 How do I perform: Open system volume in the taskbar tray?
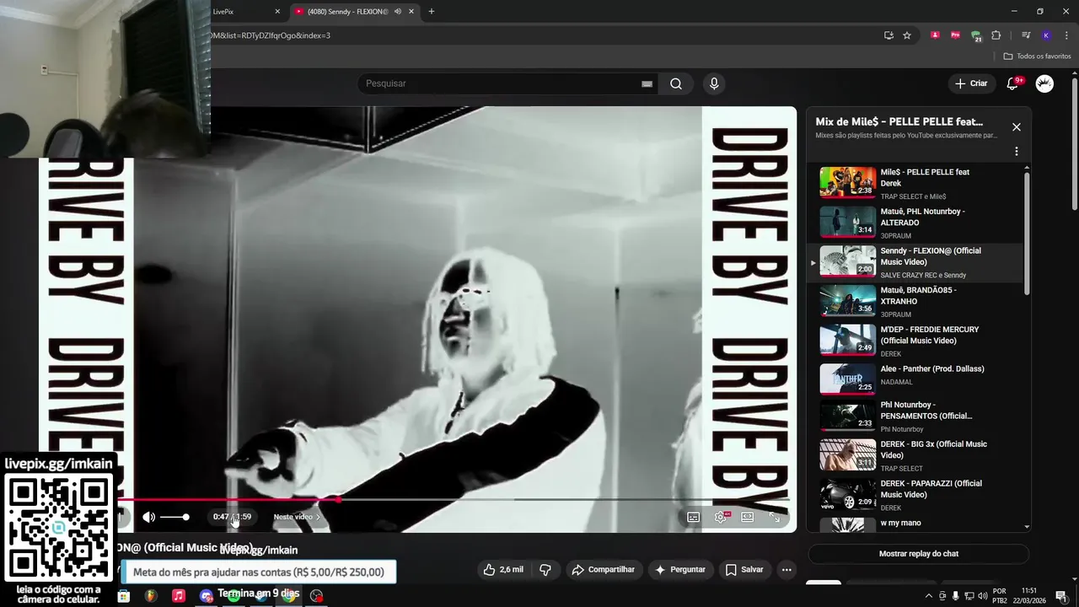[983, 597]
